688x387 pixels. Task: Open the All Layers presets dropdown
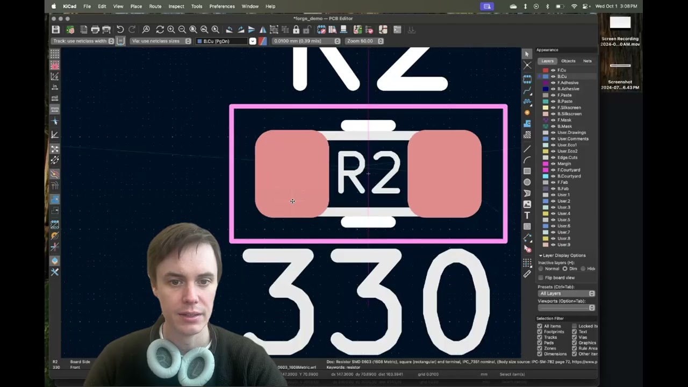click(567, 293)
